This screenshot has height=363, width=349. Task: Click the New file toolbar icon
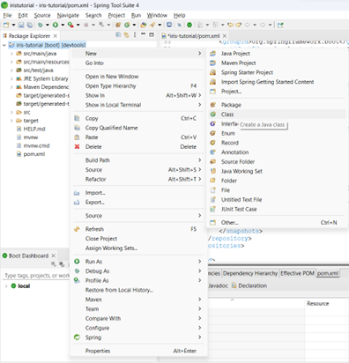click(x=6, y=26)
